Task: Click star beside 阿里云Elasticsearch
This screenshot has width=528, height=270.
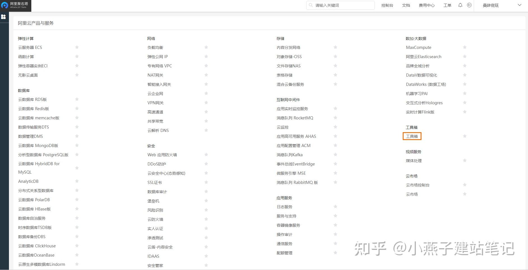Action: [465, 56]
